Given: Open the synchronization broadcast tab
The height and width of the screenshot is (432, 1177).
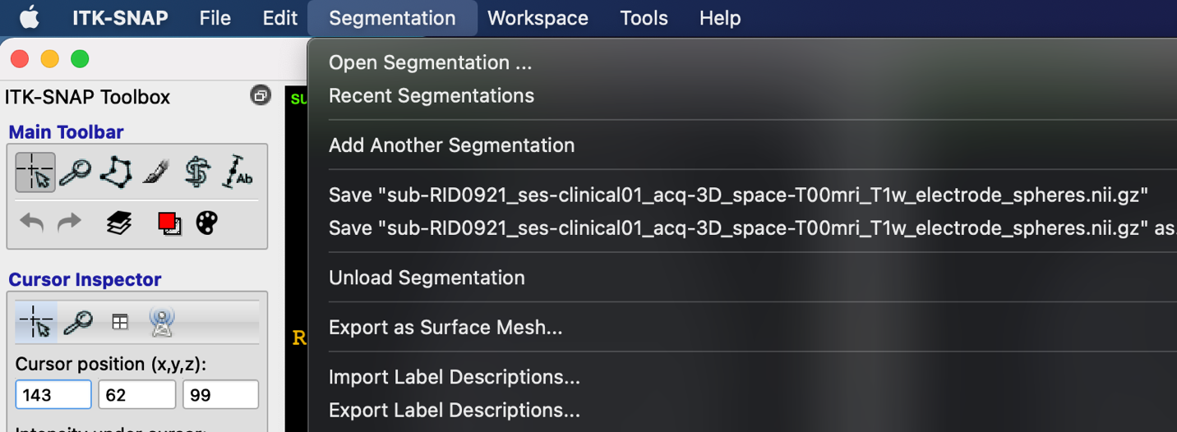Looking at the screenshot, I should [x=162, y=322].
